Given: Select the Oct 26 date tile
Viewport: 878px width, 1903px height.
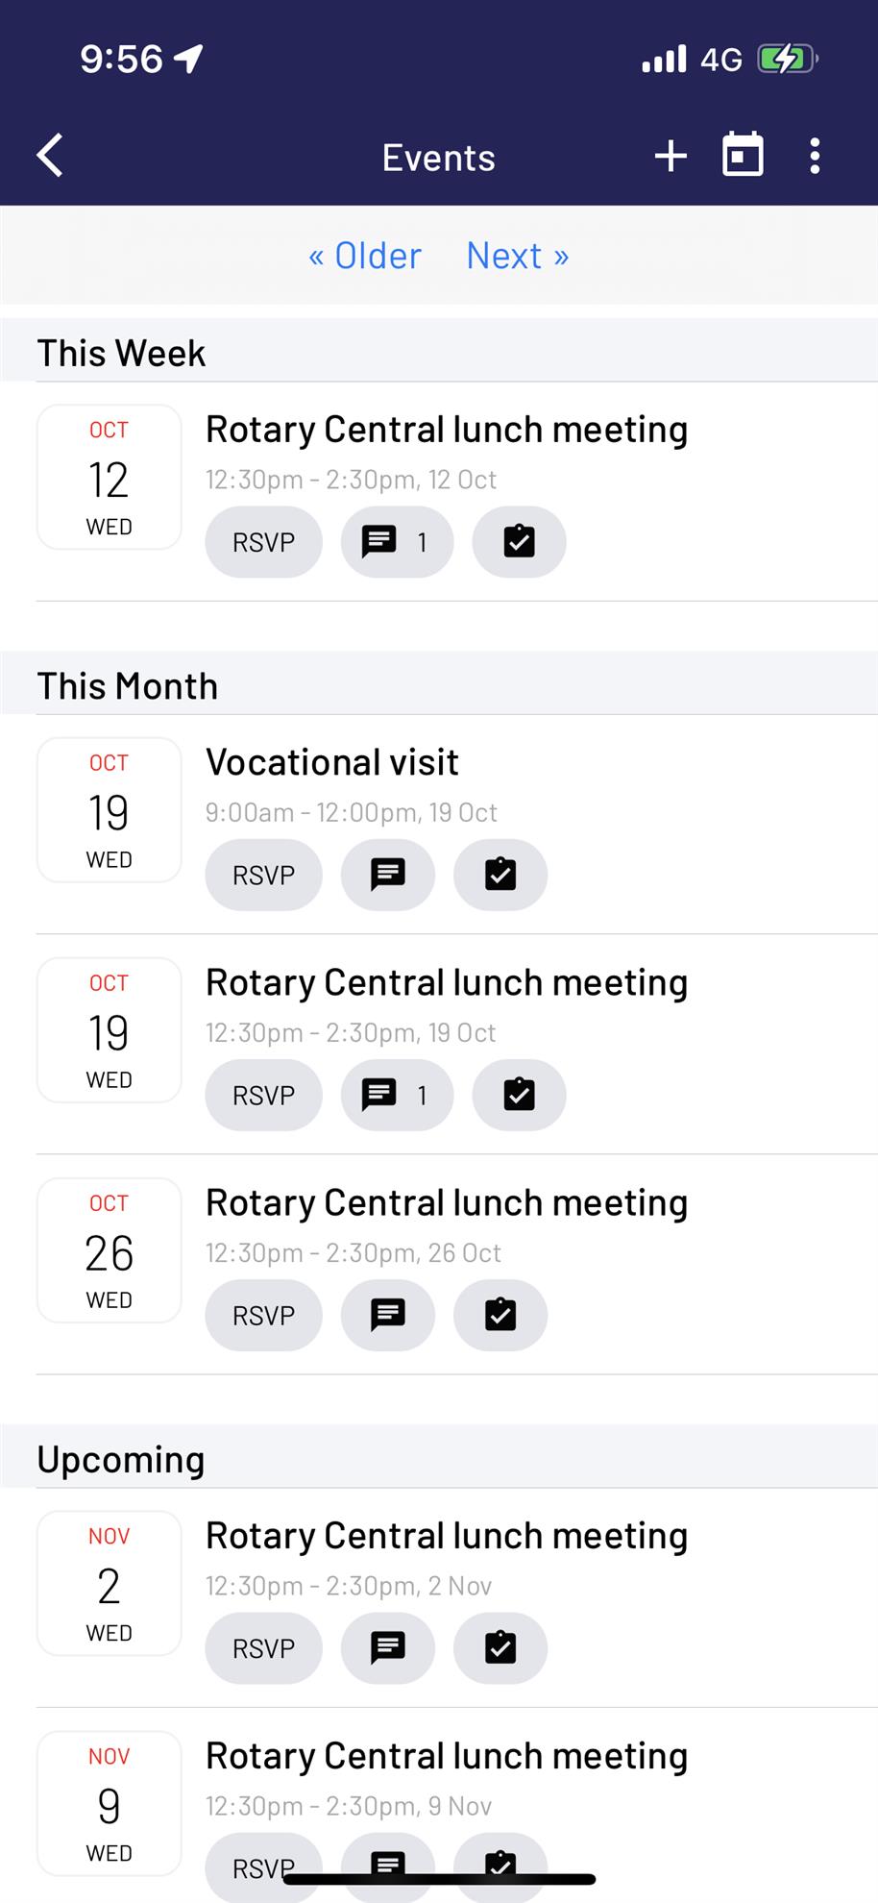Looking at the screenshot, I should click(110, 1250).
